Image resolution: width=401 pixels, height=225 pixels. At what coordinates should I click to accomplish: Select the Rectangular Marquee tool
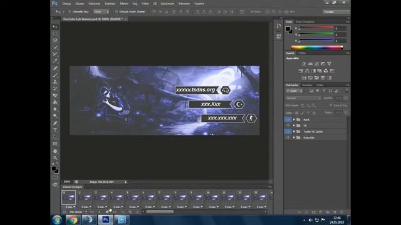click(55, 34)
